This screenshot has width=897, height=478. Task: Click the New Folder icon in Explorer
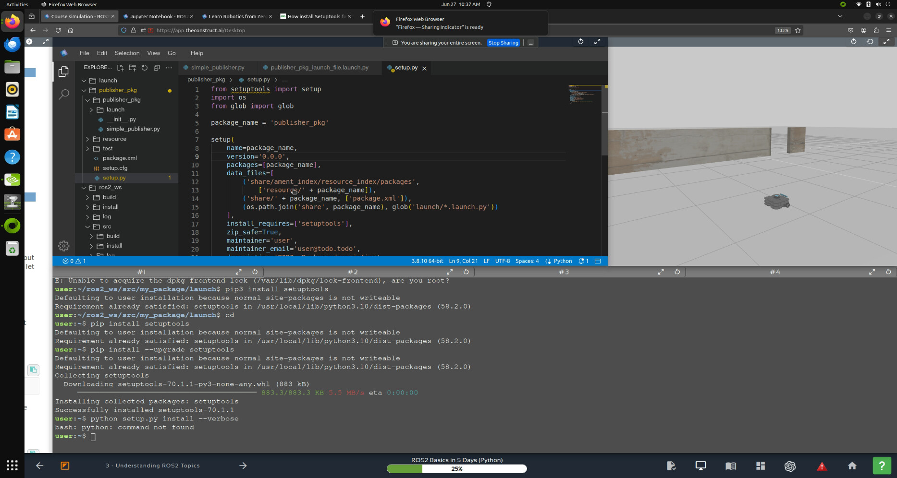click(x=132, y=68)
